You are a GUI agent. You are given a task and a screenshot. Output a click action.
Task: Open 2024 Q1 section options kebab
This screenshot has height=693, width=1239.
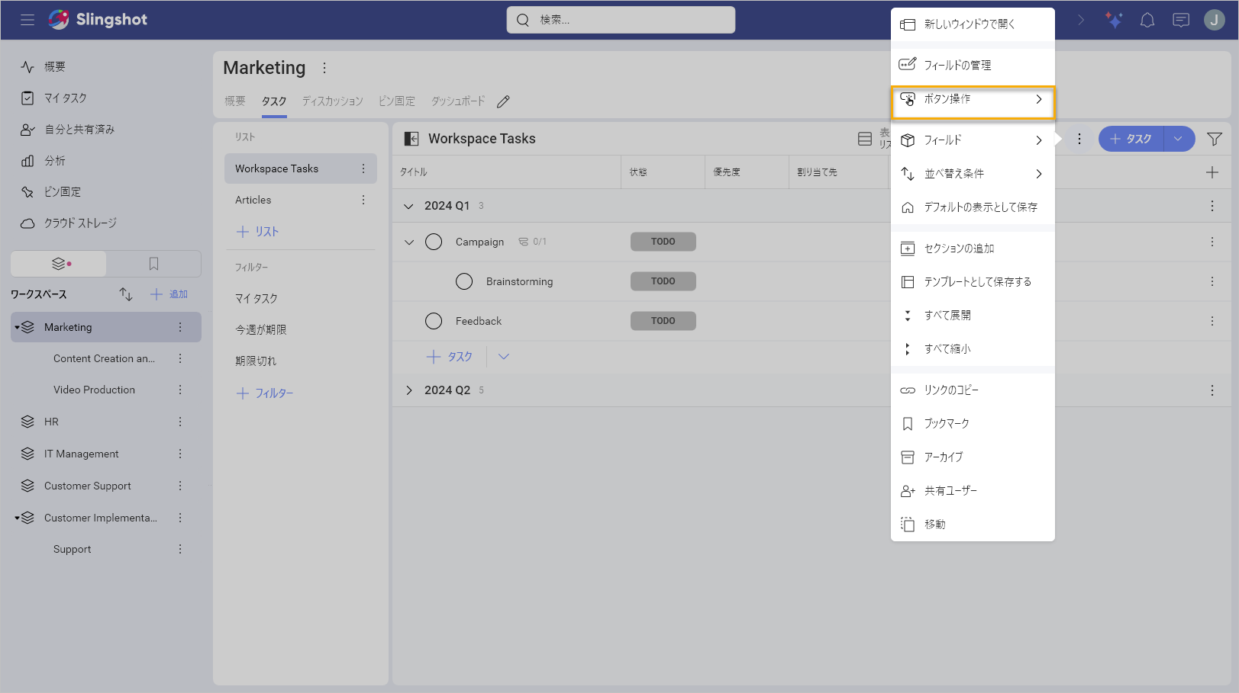click(x=1212, y=206)
